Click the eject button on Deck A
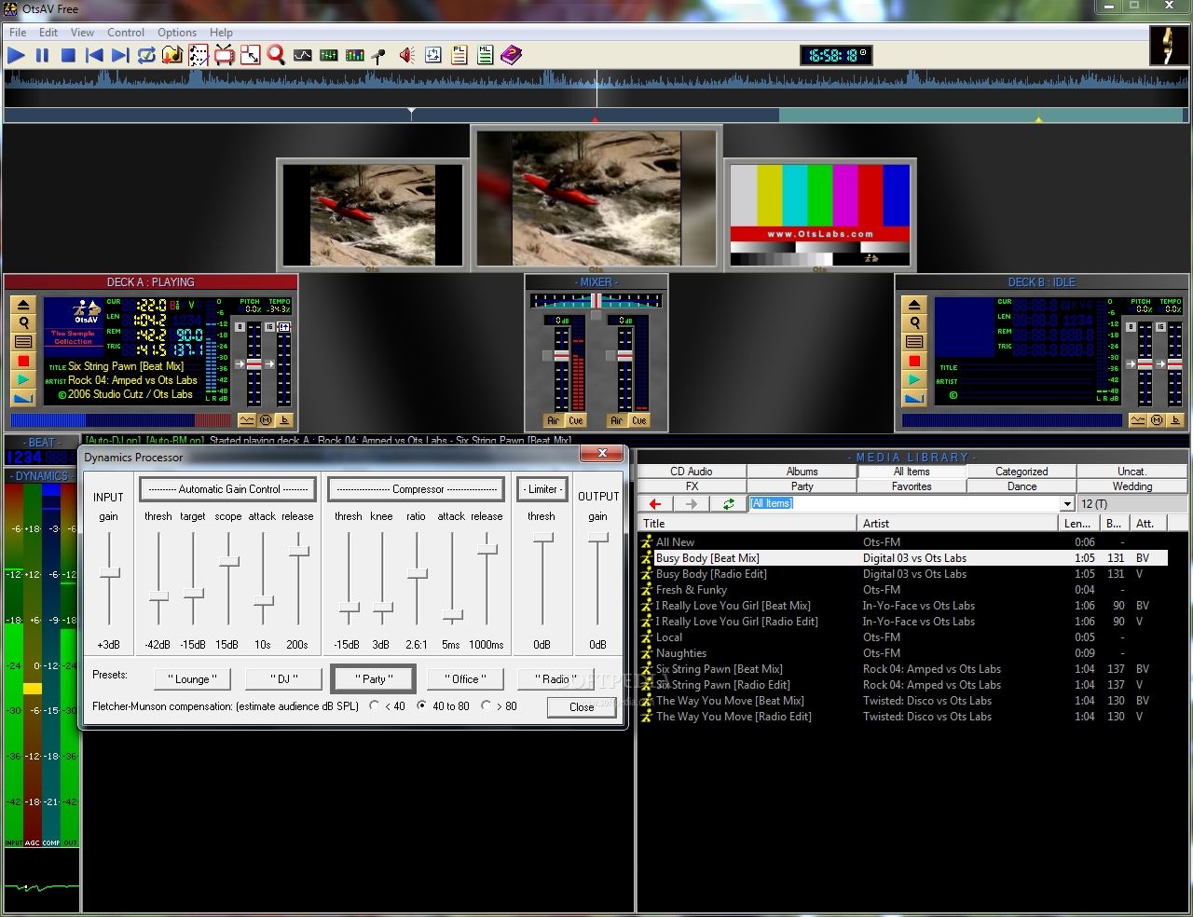 (23, 305)
